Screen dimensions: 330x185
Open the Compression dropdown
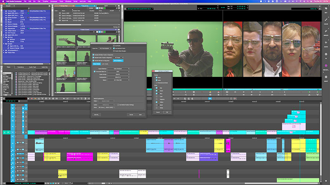point(118,77)
